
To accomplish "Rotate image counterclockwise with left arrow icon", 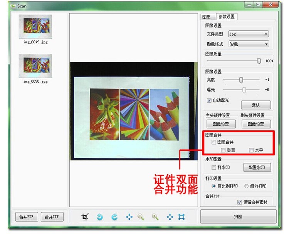I will click(x=100, y=217).
